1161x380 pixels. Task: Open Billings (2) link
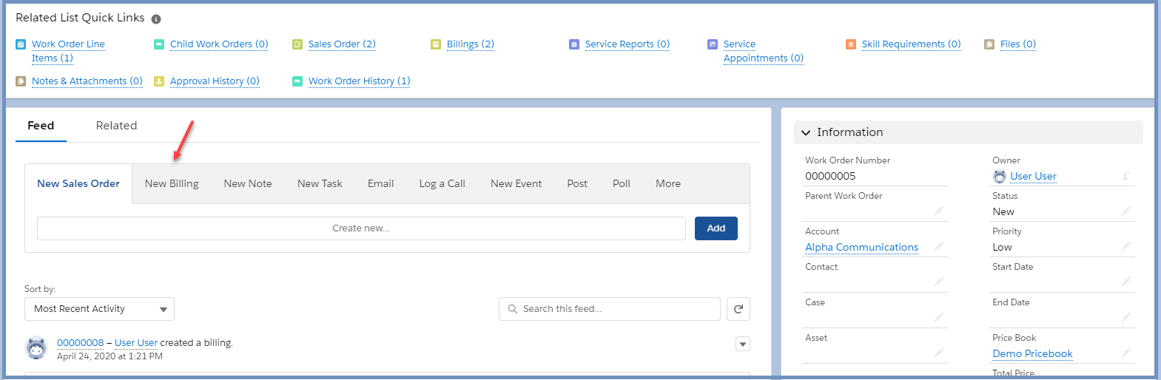471,44
